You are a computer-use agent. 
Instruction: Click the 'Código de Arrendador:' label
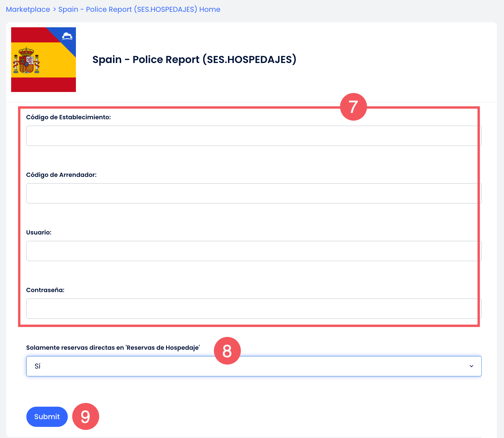pos(61,175)
